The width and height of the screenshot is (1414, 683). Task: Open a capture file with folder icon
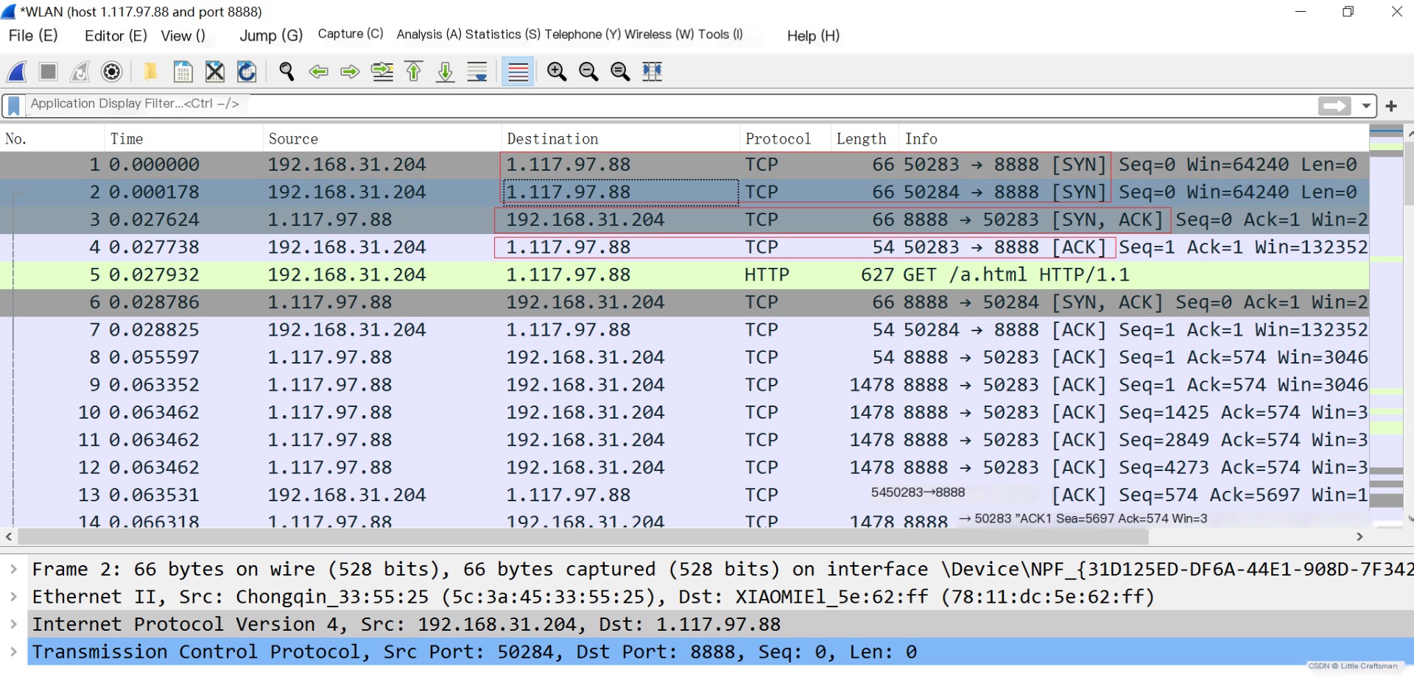tap(150, 71)
